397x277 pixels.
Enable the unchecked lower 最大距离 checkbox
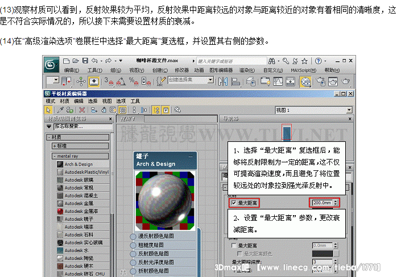pyautogui.click(x=234, y=245)
